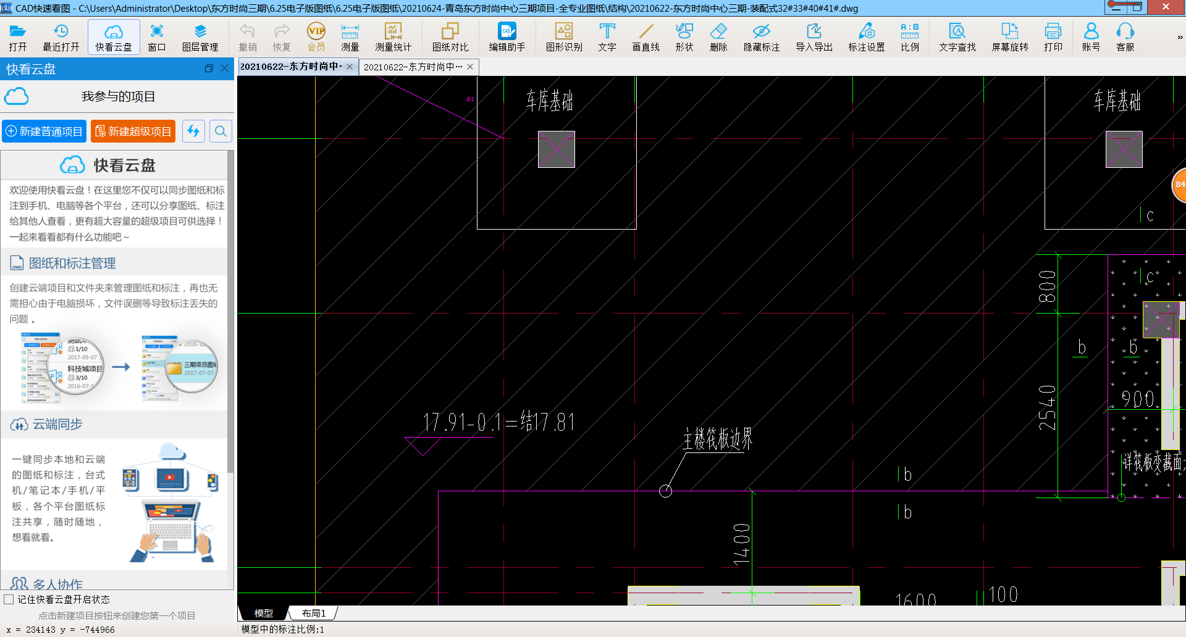Open 文字查找 text search
This screenshot has width=1186, height=637.
tap(957, 37)
